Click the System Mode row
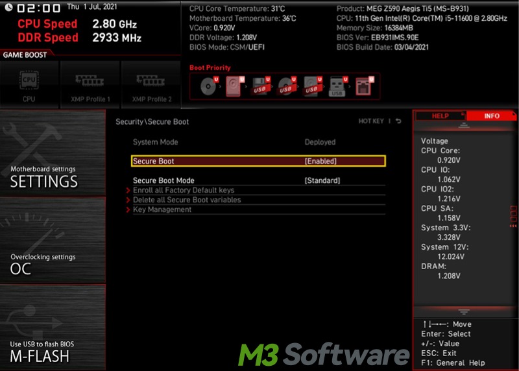This screenshot has height=371, width=519. click(x=259, y=142)
